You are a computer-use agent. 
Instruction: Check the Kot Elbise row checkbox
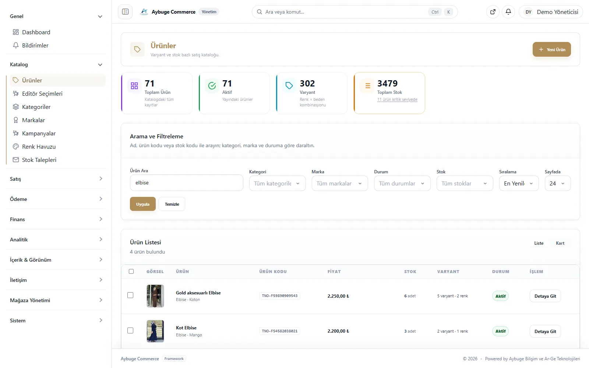click(130, 330)
